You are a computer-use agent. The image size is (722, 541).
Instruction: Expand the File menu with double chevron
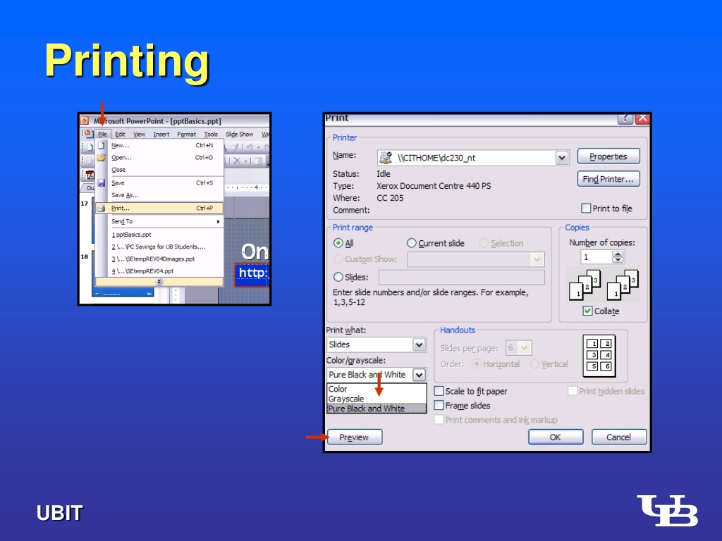pyautogui.click(x=159, y=282)
